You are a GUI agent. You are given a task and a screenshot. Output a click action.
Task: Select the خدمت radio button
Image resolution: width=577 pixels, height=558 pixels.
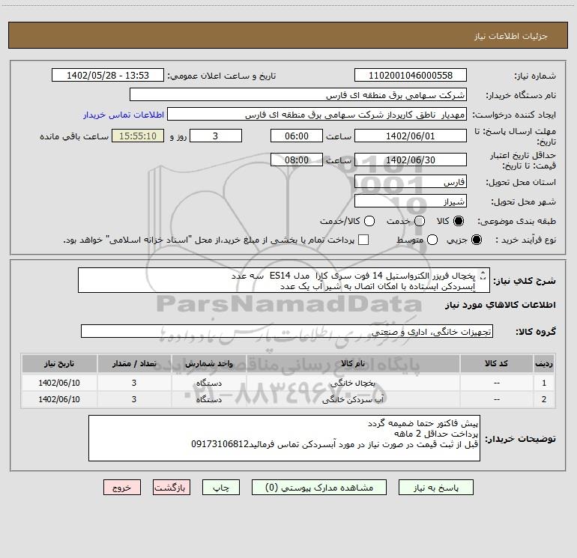(420, 221)
